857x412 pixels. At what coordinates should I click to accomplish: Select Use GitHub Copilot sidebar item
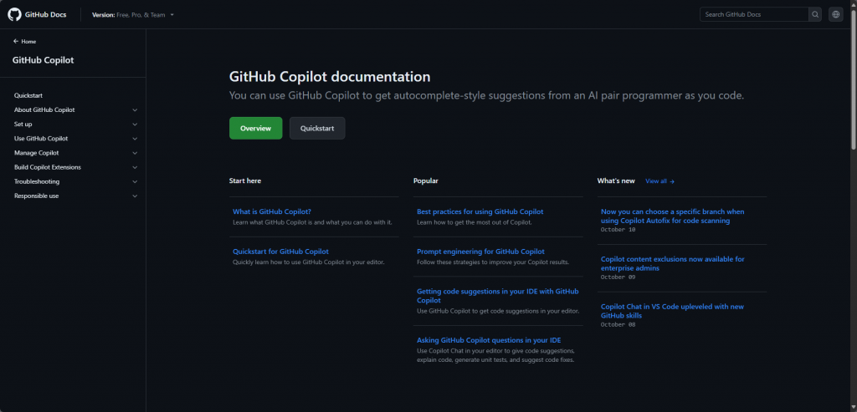tap(41, 139)
